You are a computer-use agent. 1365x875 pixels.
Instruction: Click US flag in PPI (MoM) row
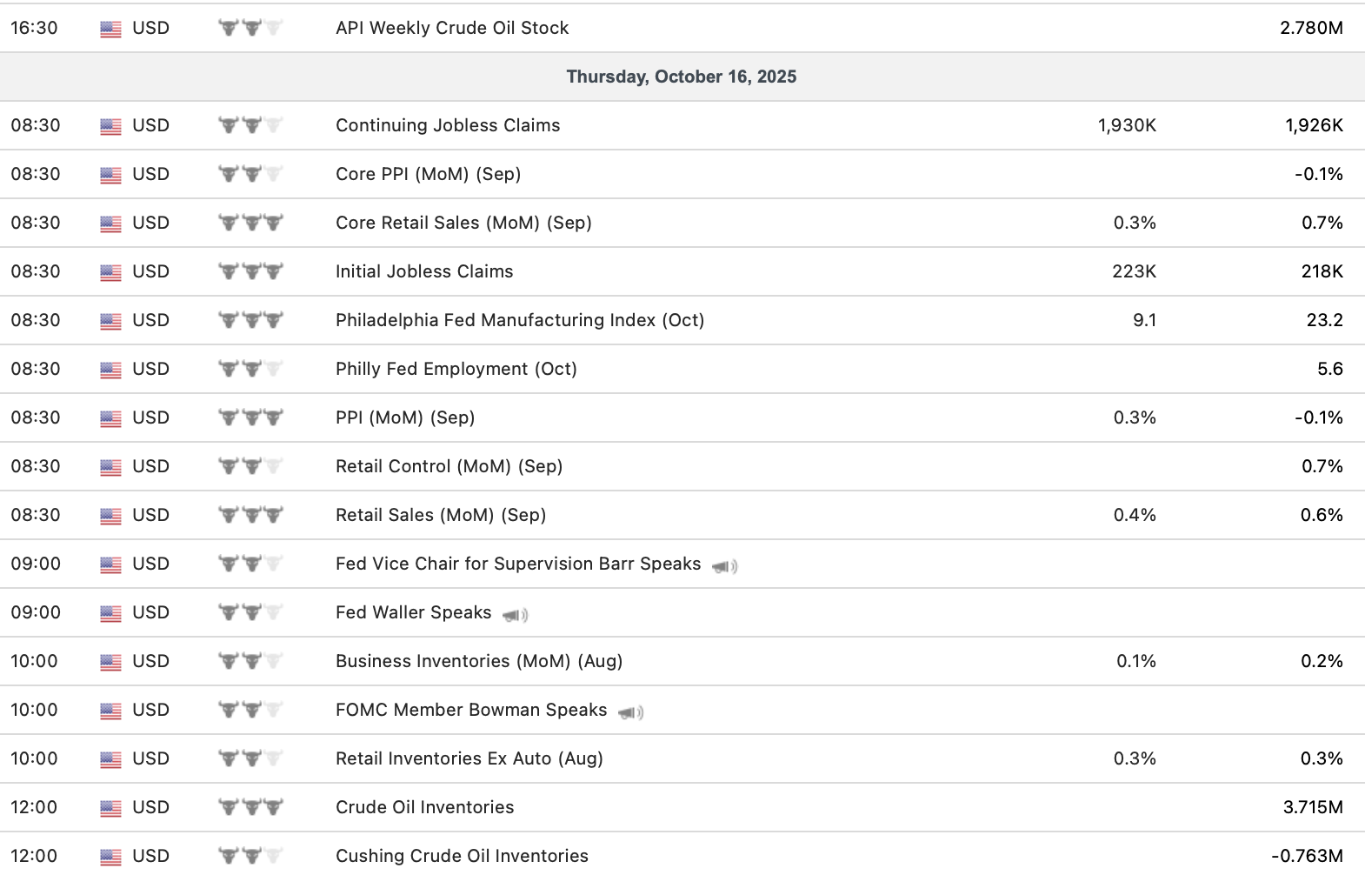click(x=110, y=418)
